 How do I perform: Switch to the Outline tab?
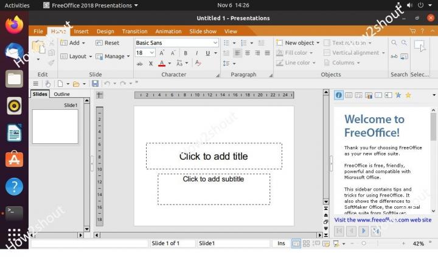pyautogui.click(x=62, y=94)
